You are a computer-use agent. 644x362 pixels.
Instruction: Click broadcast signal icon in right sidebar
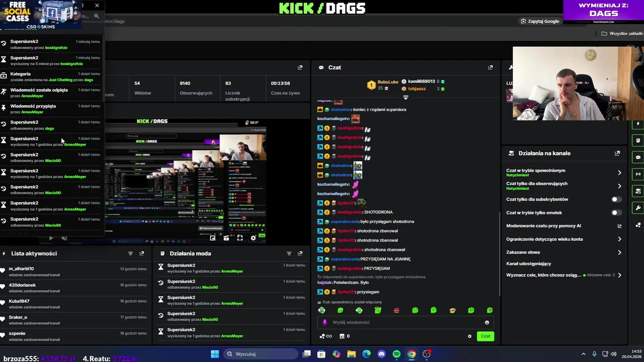(638, 174)
